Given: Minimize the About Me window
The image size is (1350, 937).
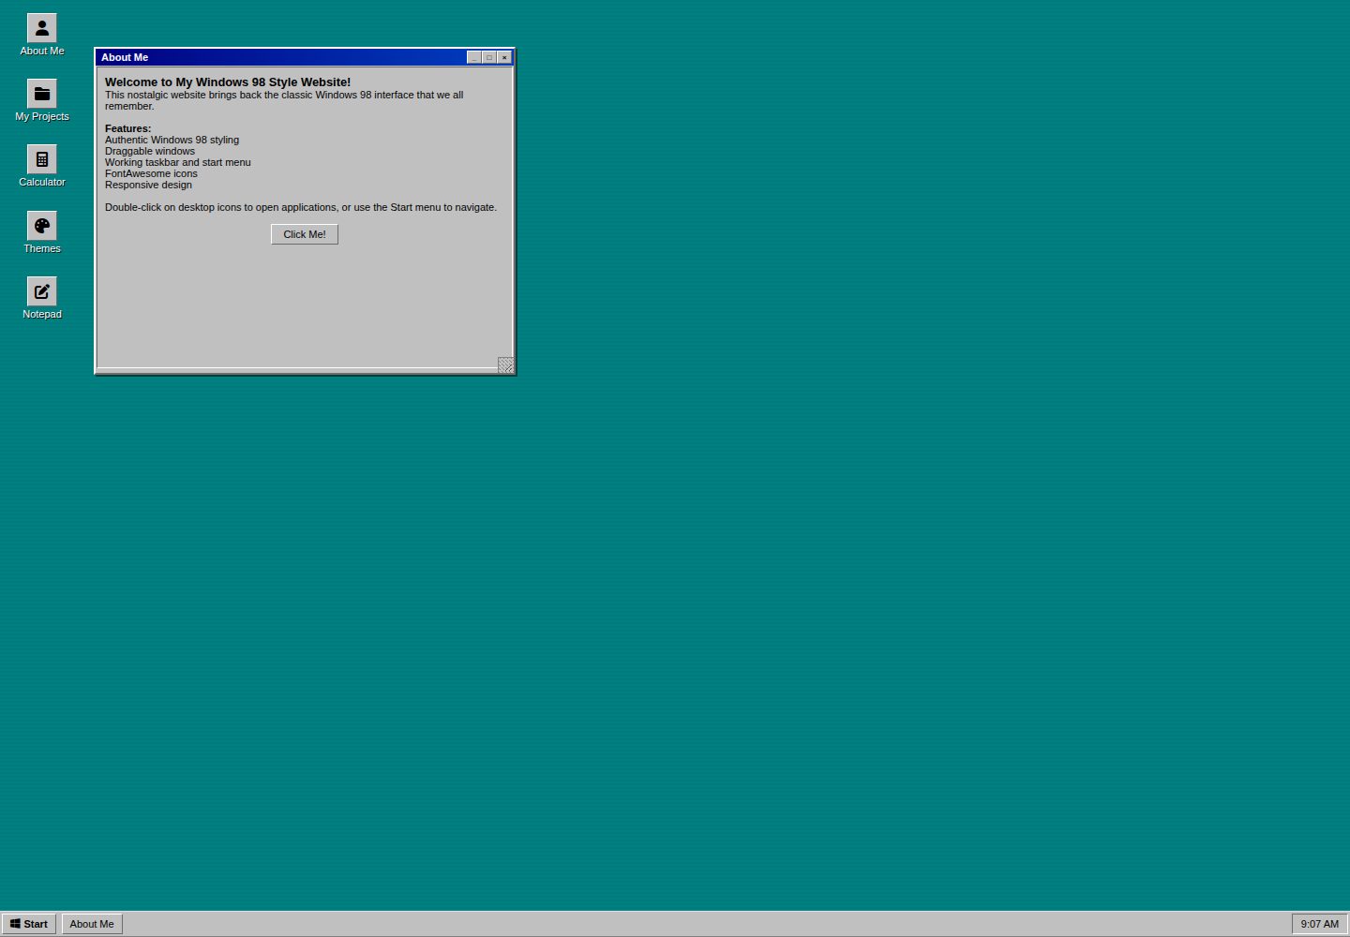Looking at the screenshot, I should pos(474,57).
